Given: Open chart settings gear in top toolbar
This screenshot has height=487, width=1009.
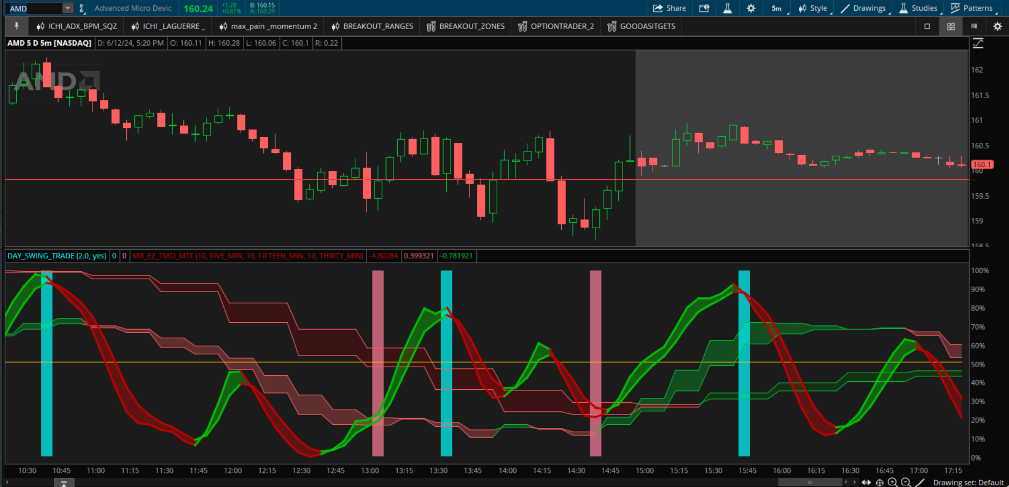Looking at the screenshot, I should pos(751,8).
